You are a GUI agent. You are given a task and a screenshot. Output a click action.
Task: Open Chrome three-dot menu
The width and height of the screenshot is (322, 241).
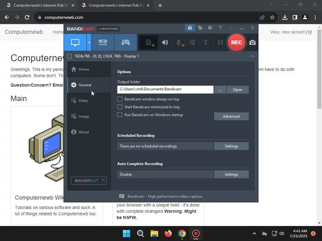coord(315,18)
